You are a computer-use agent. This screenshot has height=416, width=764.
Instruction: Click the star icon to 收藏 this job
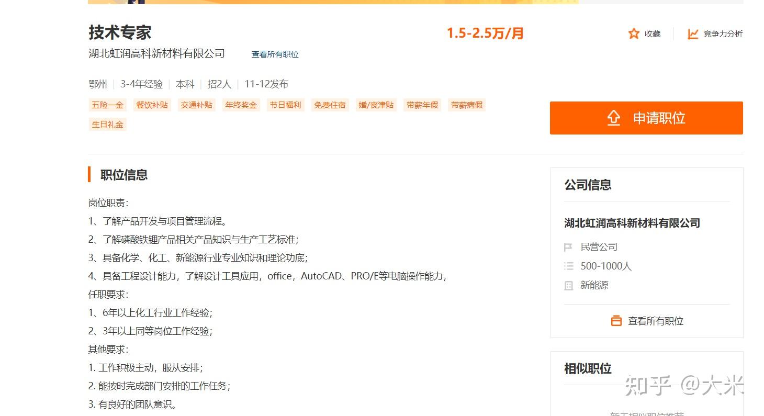point(634,33)
